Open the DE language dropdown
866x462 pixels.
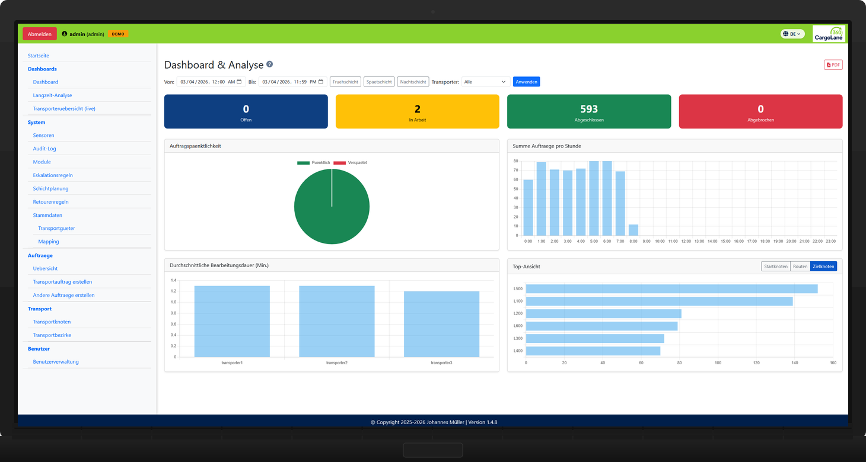point(793,34)
